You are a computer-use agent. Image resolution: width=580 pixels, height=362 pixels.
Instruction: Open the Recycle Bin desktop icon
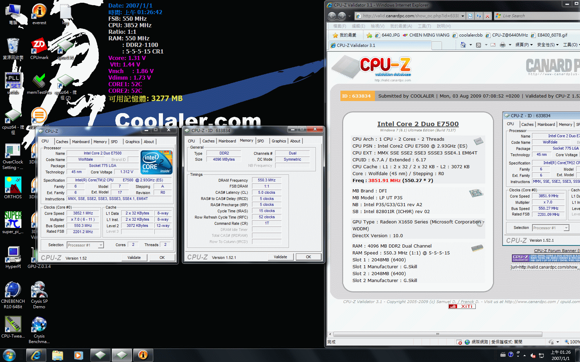pos(13,49)
